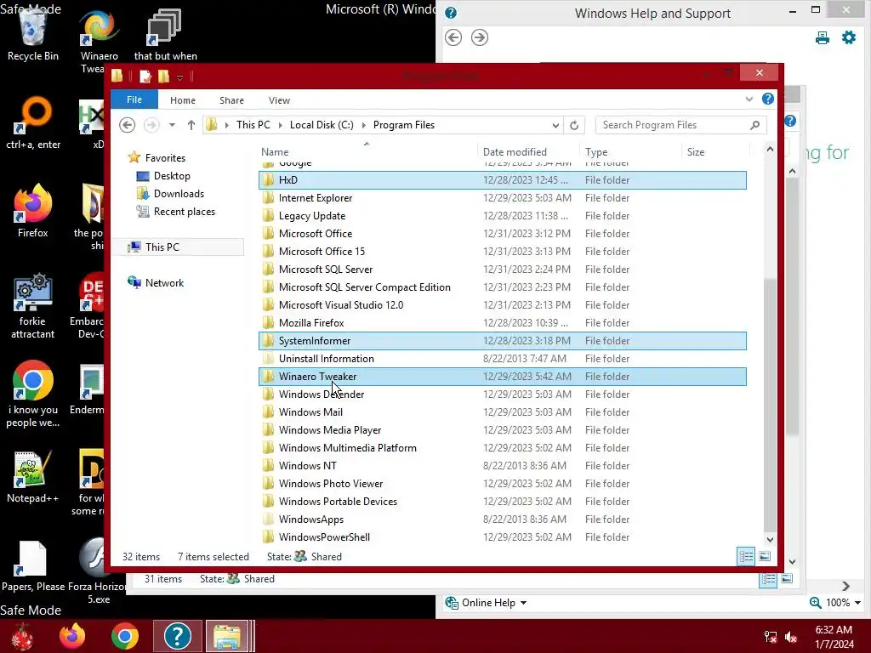
Task: Open forkie attractant desktop shortcut
Action: (x=33, y=305)
